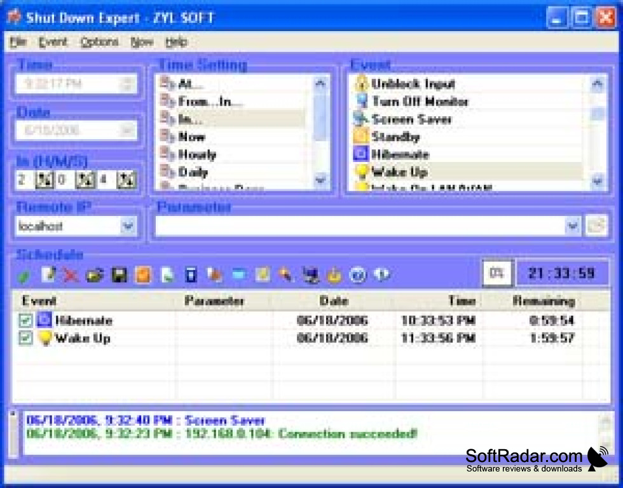
Task: Sort by the Parameter column header
Action: (224, 301)
